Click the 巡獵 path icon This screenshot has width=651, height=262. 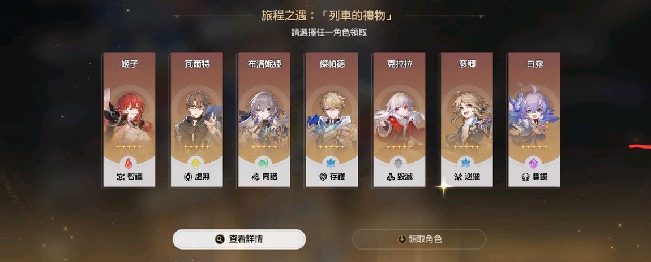click(458, 177)
